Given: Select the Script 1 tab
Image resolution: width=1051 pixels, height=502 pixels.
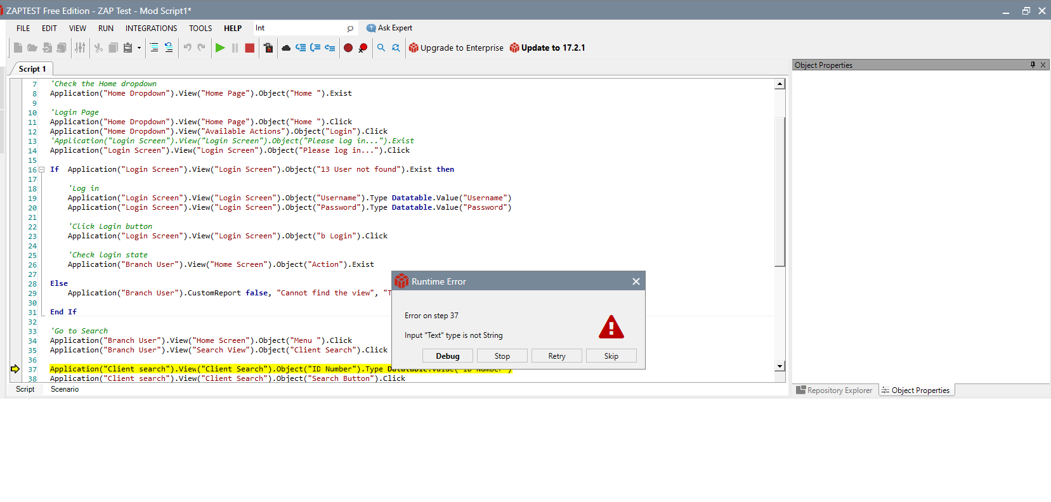Looking at the screenshot, I should click(32, 68).
